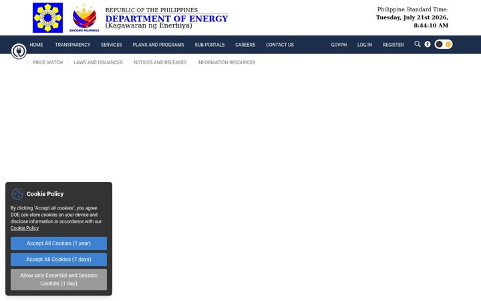This screenshot has height=301, width=481.
Task: Open the Cookie Policy link
Action: coord(25,228)
